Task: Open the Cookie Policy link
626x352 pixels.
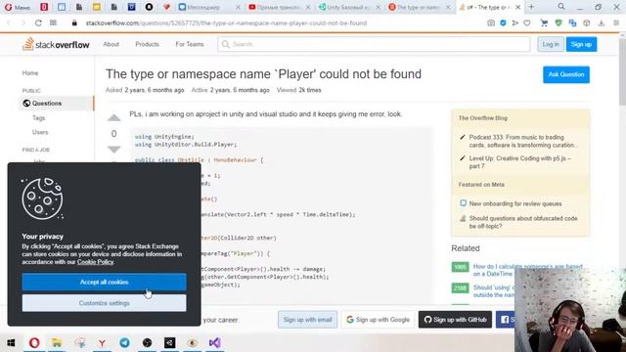Action: pyautogui.click(x=96, y=262)
